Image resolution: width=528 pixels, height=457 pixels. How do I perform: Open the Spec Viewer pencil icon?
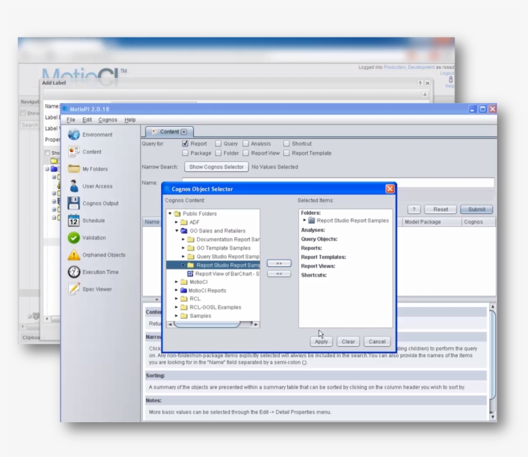(74, 289)
